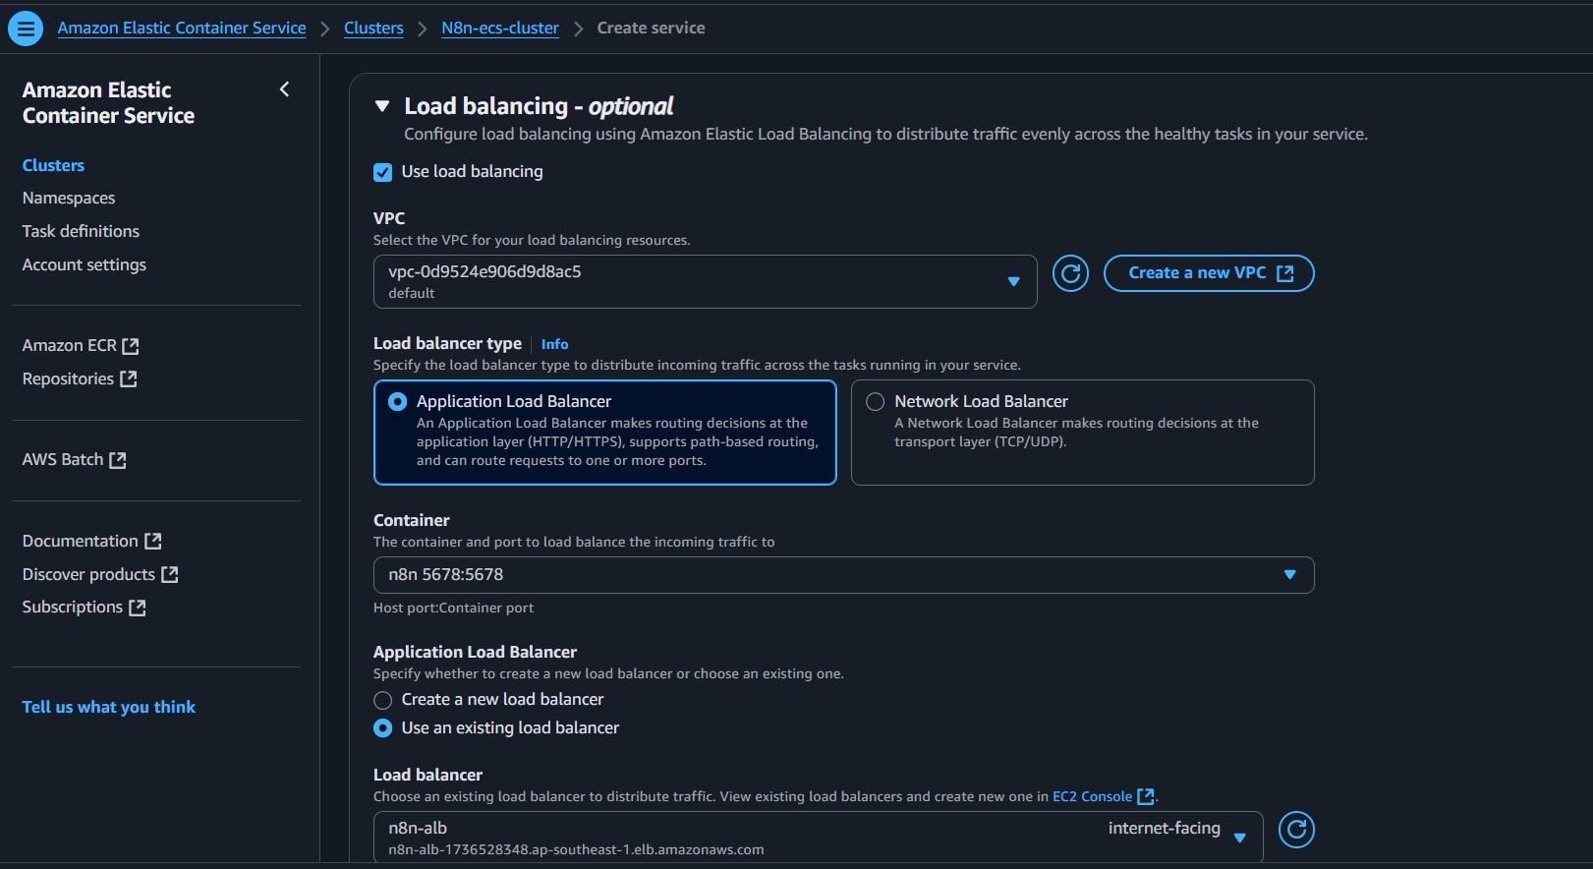Open Info link for Load balancer type
This screenshot has height=869, width=1593.
(554, 344)
